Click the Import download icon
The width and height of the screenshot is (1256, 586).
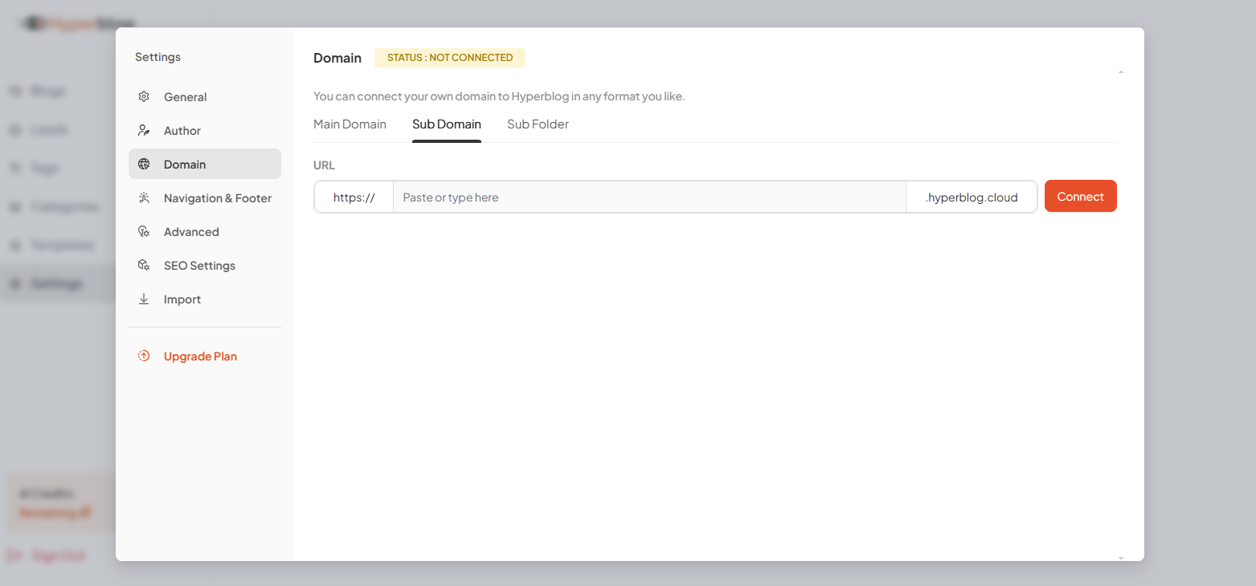point(144,299)
